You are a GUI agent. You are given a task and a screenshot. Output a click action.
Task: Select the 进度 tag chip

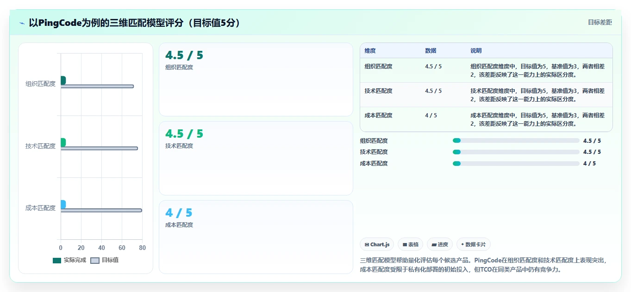coord(440,244)
